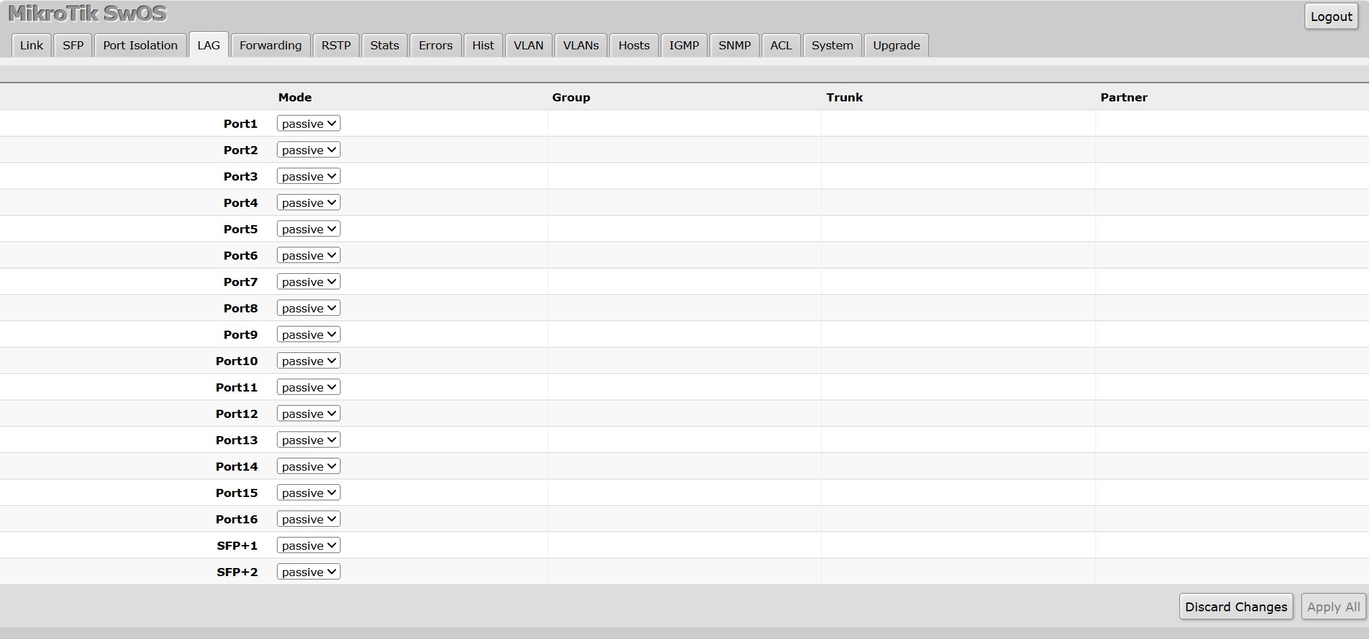
Task: Click the Partner column header
Action: (1124, 97)
